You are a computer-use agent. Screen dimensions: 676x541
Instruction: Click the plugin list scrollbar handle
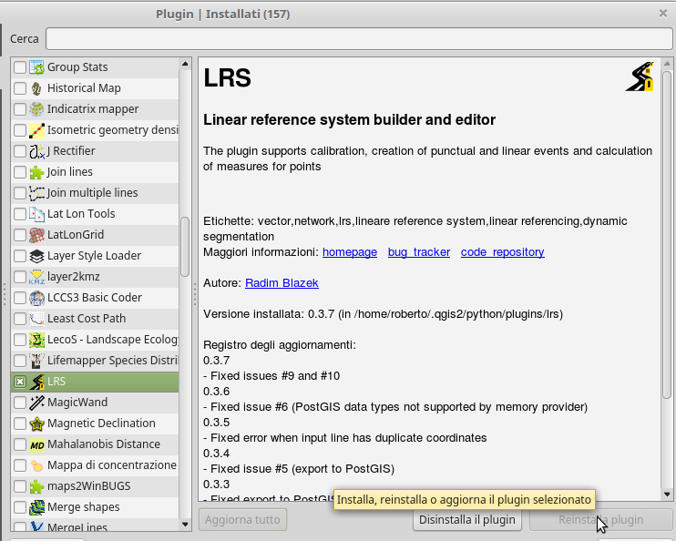tap(185, 247)
